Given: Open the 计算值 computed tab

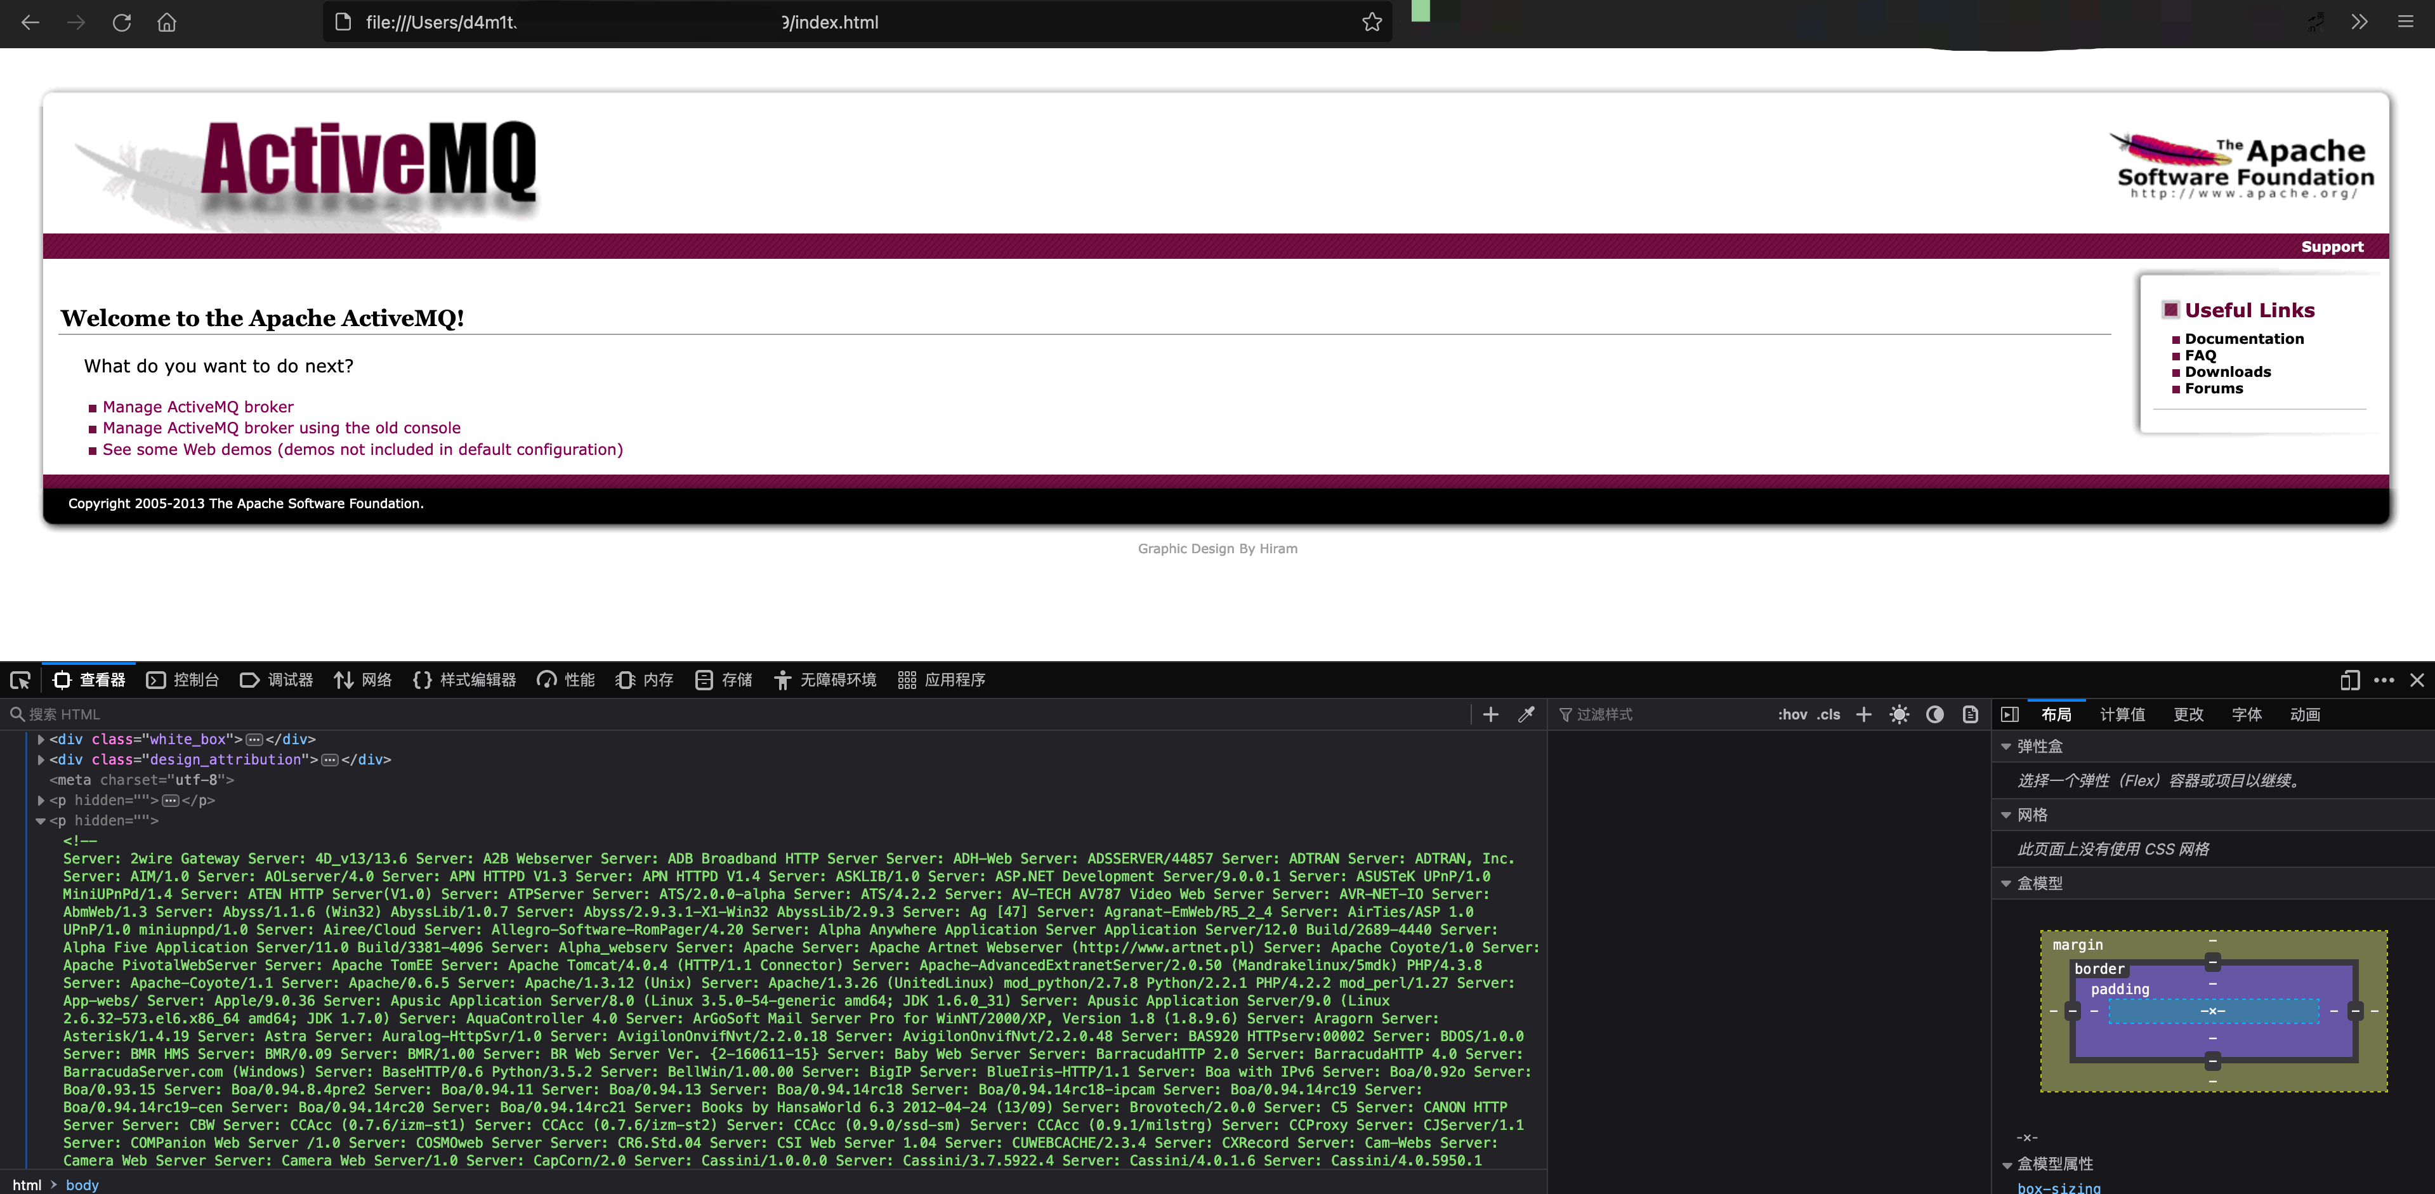Looking at the screenshot, I should pyautogui.click(x=2122, y=715).
